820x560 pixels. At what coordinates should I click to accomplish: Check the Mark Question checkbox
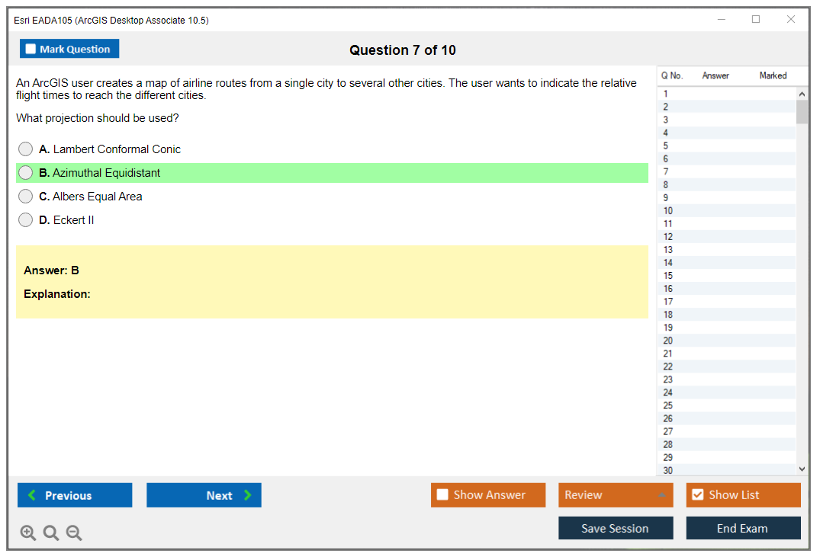tap(31, 50)
